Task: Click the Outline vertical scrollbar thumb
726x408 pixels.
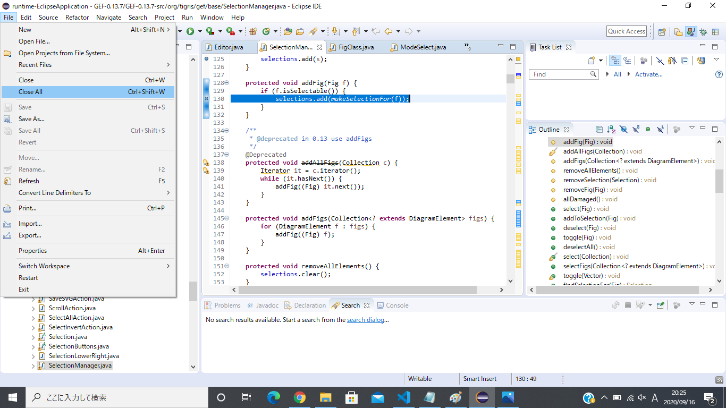Action: [x=719, y=181]
